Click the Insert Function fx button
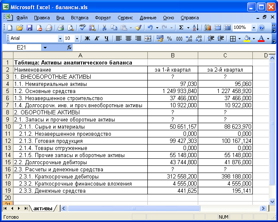 [x=69, y=48]
